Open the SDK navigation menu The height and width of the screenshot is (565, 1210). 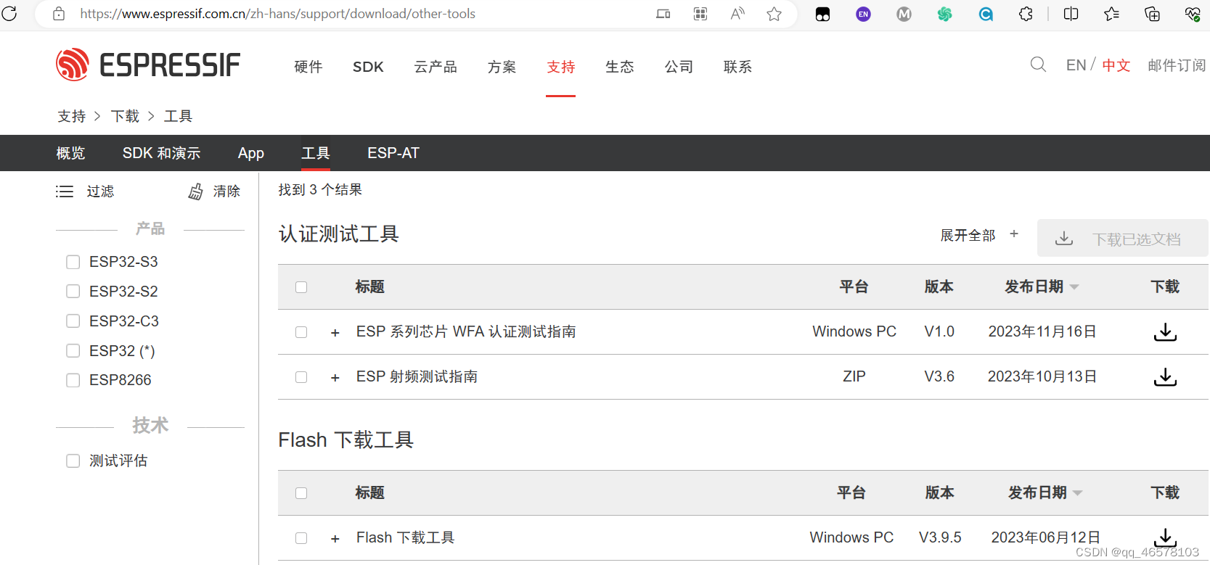click(368, 67)
